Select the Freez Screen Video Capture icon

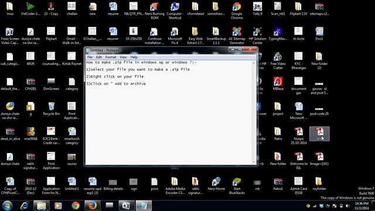pyautogui.click(x=10, y=36)
